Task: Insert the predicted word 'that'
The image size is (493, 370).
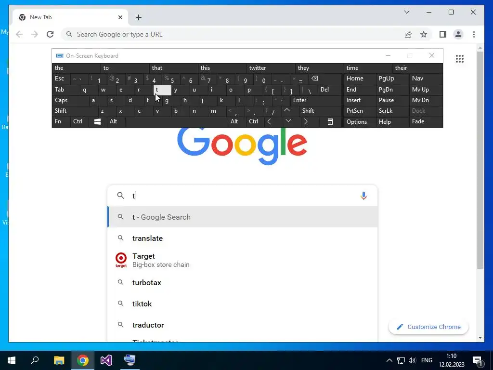Action: [x=173, y=68]
